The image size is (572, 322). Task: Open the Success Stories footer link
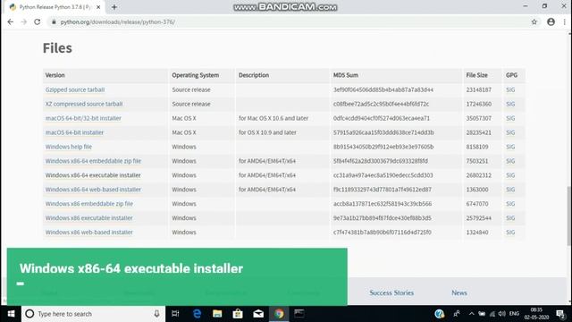(x=391, y=292)
